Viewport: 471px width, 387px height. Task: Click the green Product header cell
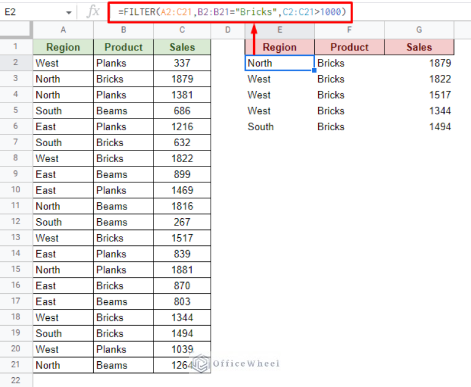[123, 47]
